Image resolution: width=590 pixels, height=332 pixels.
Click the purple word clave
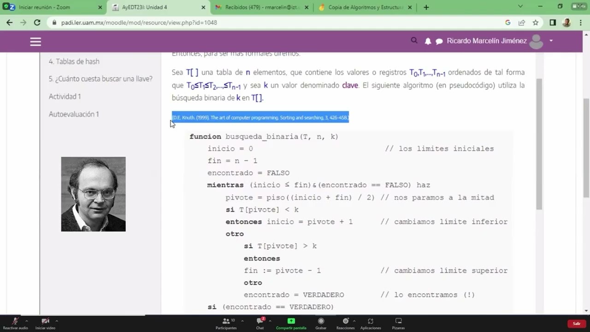(x=350, y=85)
